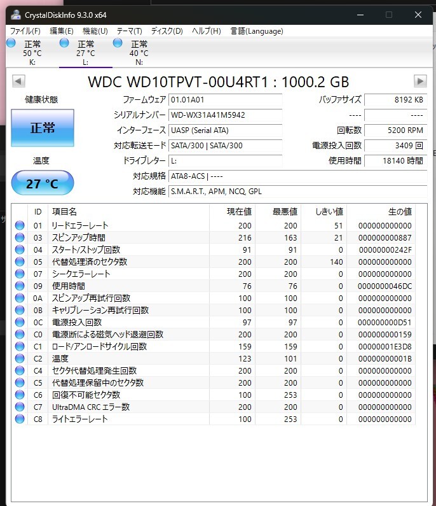Click status orb for 0C 電源投入回数
The image size is (436, 506).
point(20,322)
